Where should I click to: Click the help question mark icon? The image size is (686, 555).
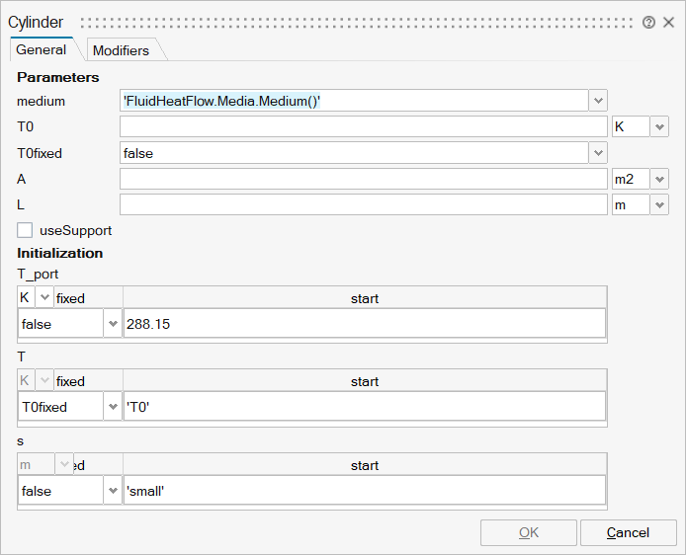[x=648, y=22]
